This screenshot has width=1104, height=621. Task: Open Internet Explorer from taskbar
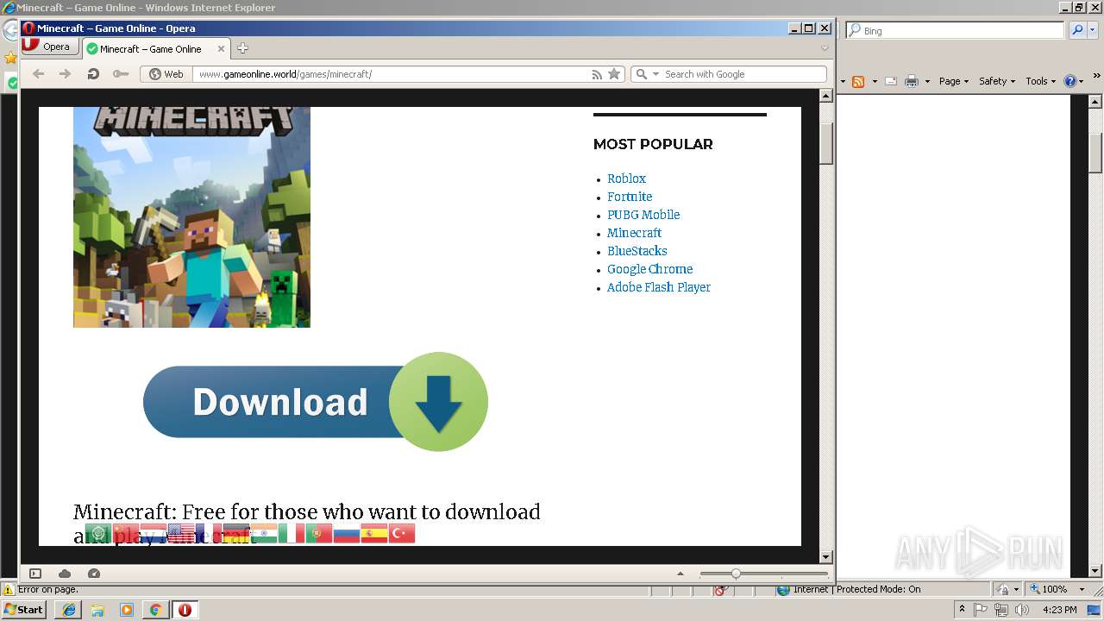[x=69, y=610]
